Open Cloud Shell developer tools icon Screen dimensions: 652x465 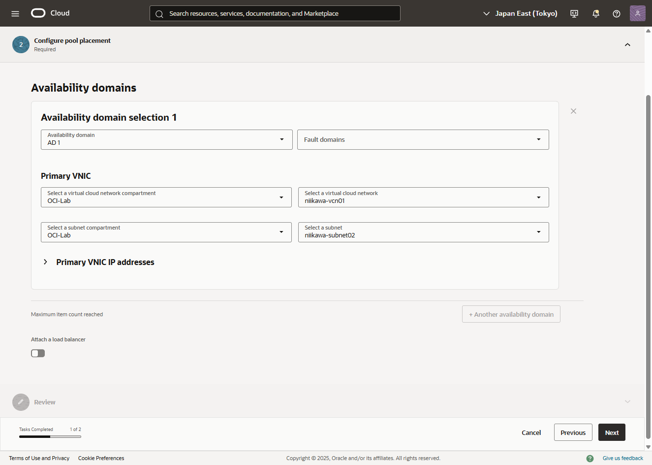(x=574, y=13)
